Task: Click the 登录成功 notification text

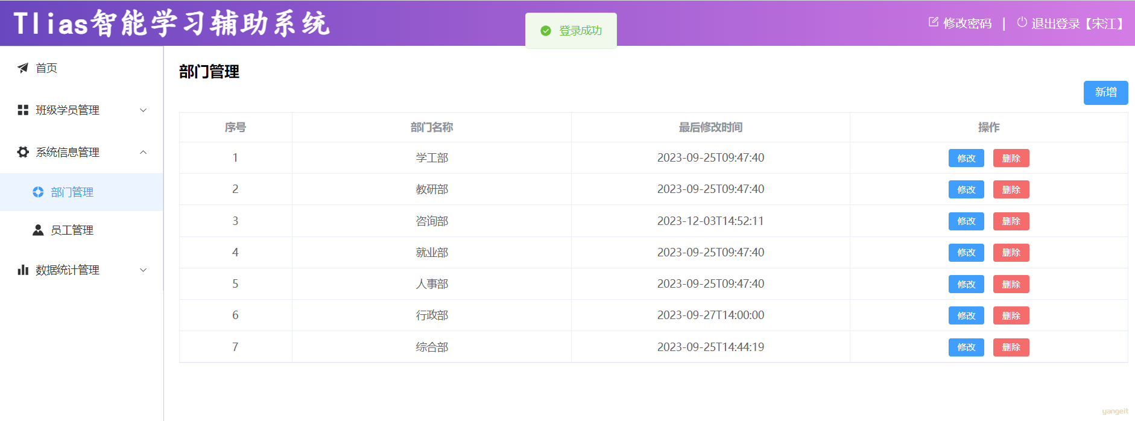Action: point(580,31)
